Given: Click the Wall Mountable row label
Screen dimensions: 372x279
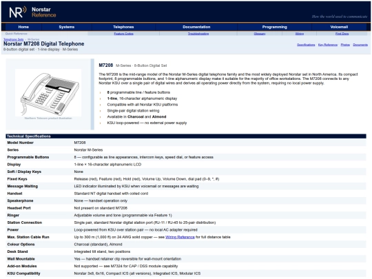Looking at the screenshot, I should [x=21, y=259].
